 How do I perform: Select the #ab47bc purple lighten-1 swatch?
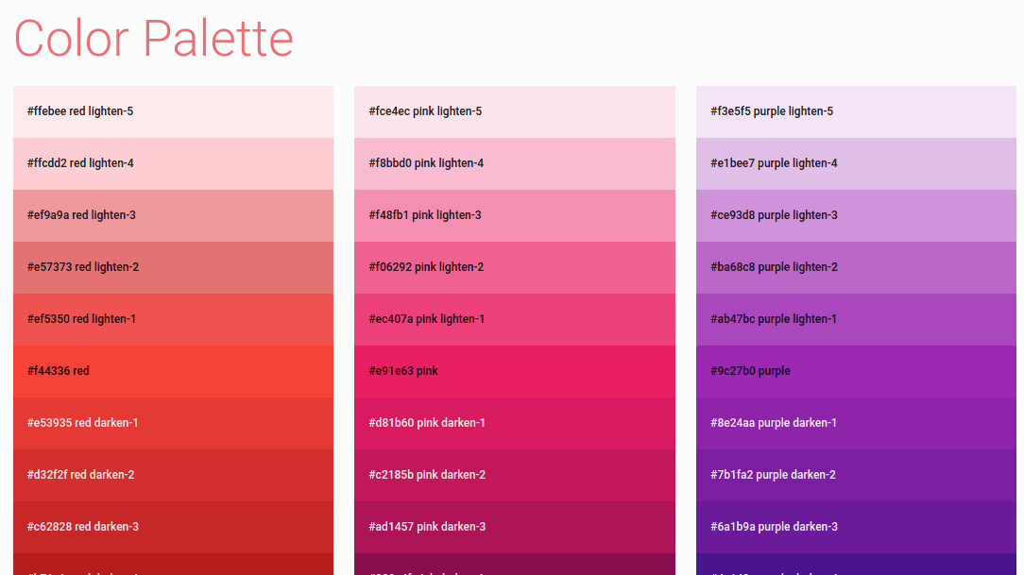[856, 319]
